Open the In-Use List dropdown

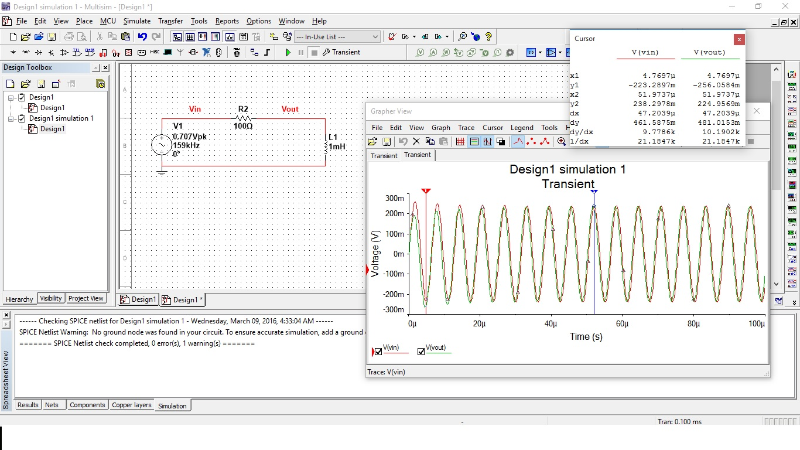(375, 36)
